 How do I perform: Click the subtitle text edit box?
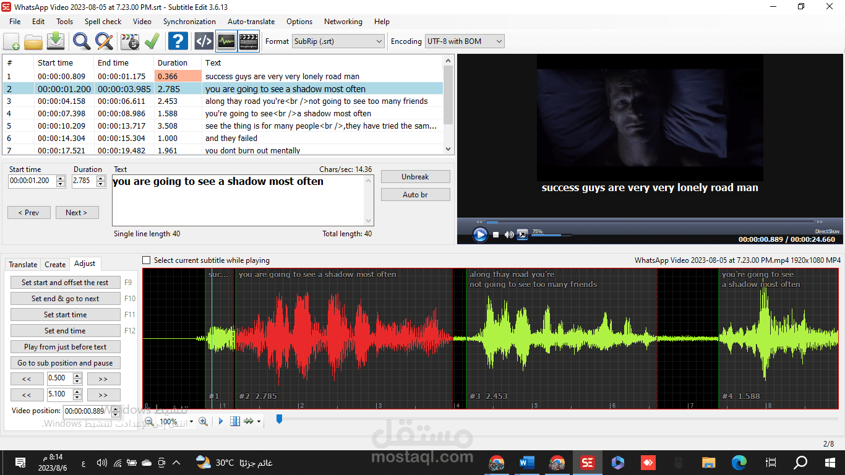click(x=243, y=200)
